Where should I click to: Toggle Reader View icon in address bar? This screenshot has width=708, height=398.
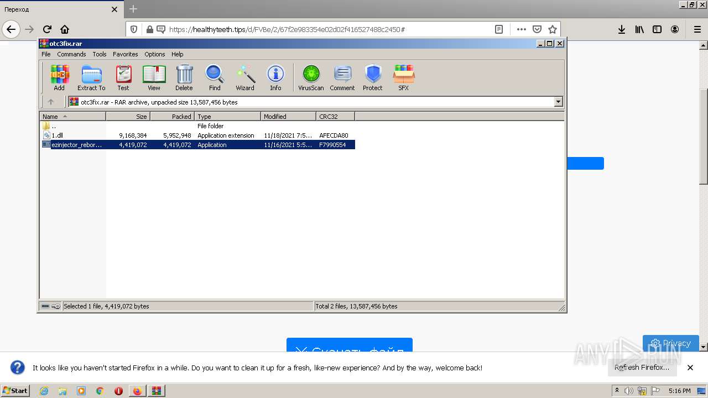point(498,29)
